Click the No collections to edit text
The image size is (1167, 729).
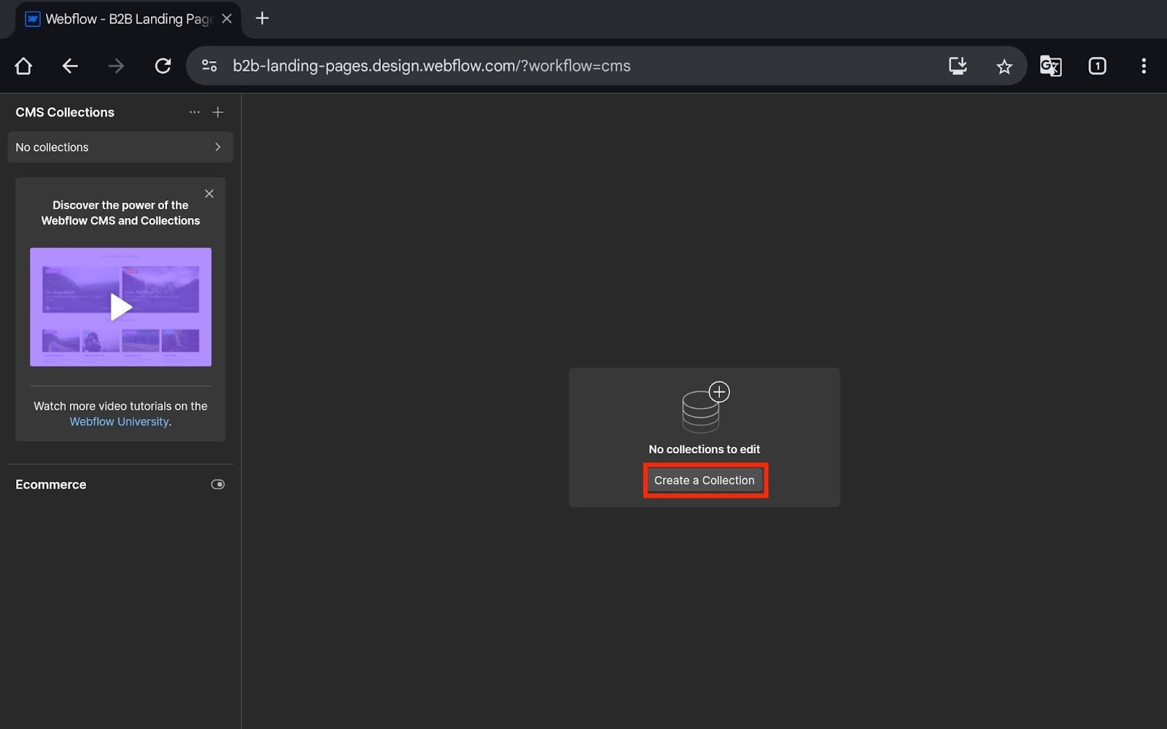pyautogui.click(x=705, y=449)
